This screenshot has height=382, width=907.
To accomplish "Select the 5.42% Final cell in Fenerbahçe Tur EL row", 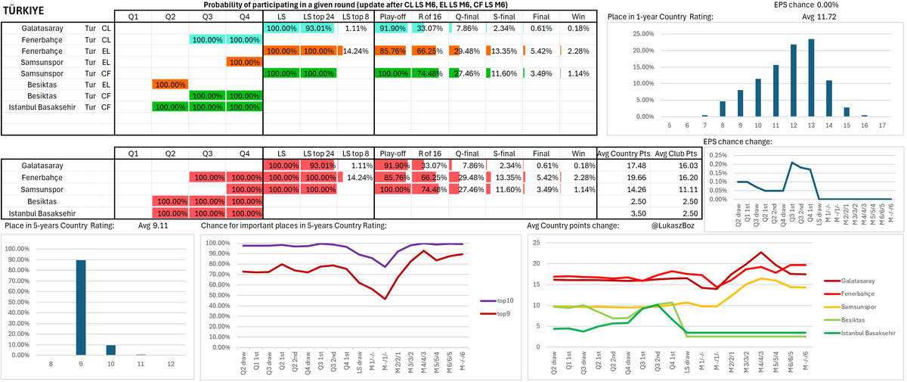I will [x=541, y=51].
